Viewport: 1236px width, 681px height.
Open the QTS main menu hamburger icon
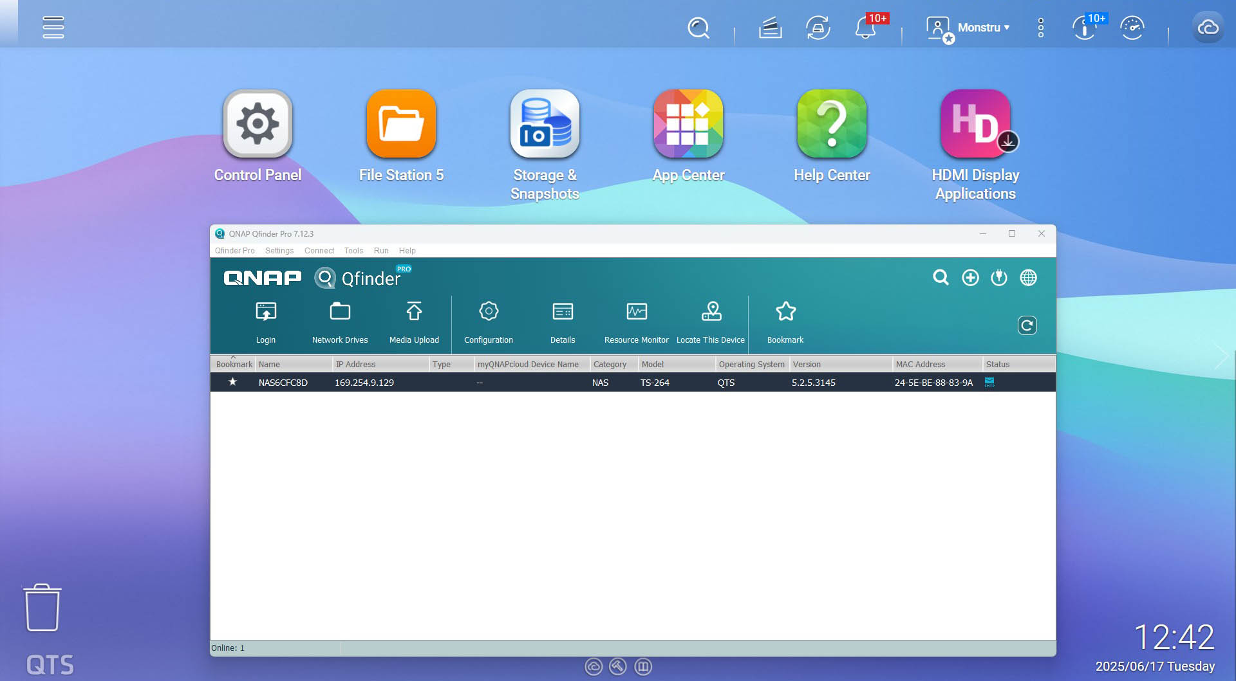[x=53, y=27]
